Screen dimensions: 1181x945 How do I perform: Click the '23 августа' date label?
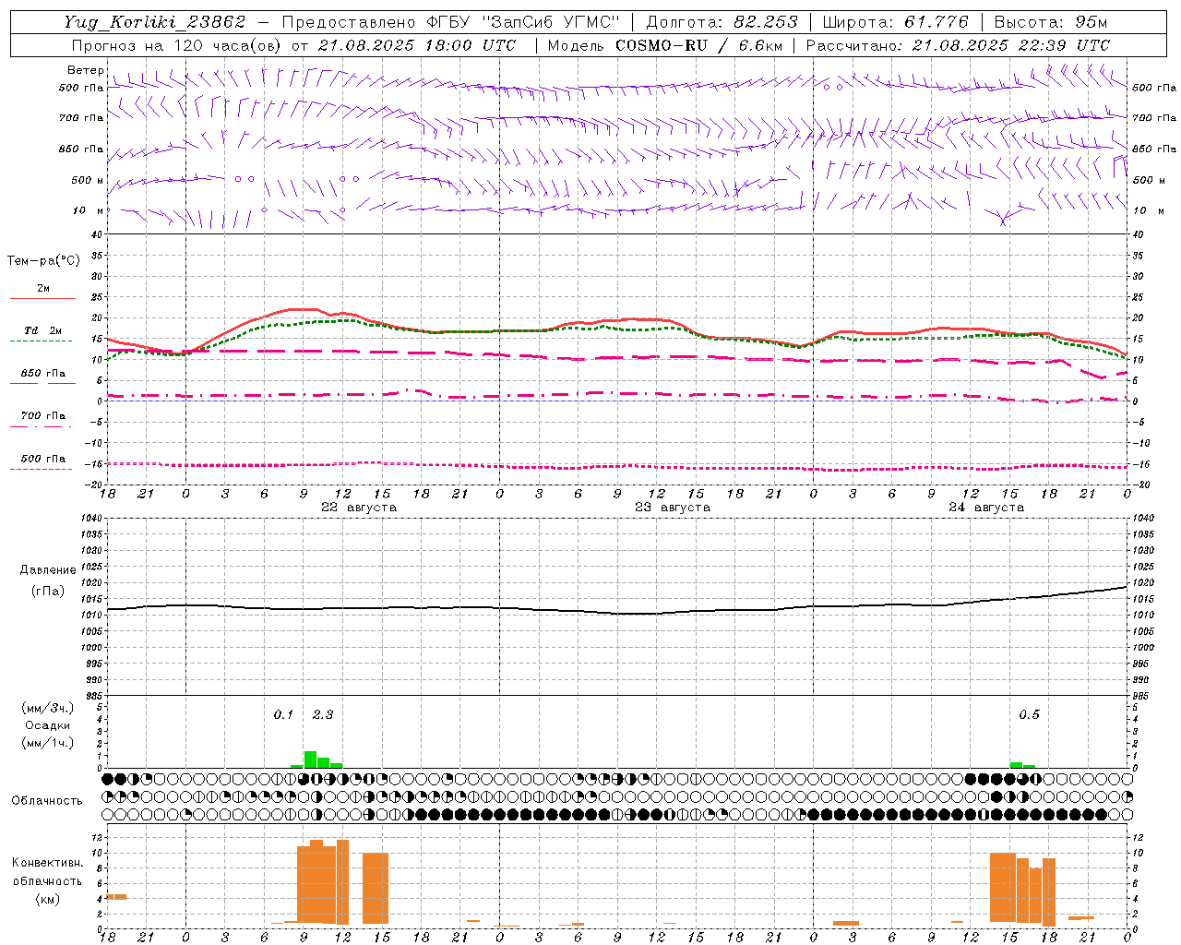[673, 508]
